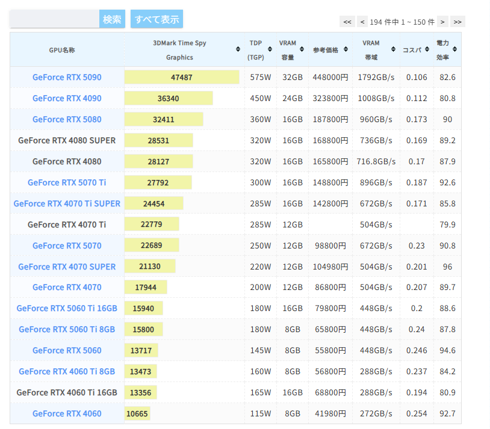Click the 323800円 price cell
490x429 pixels.
pyautogui.click(x=330, y=98)
